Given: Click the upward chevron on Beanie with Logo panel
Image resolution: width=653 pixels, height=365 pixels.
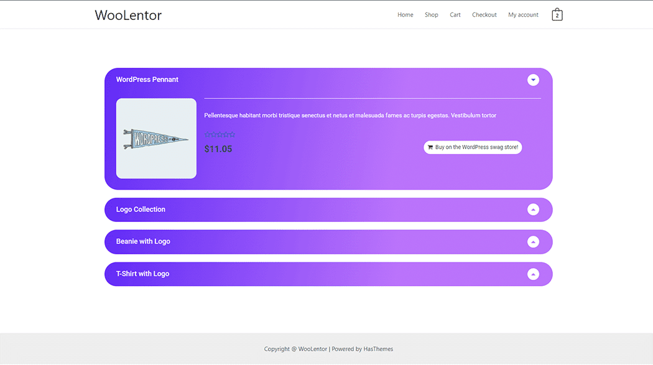Looking at the screenshot, I should point(533,242).
